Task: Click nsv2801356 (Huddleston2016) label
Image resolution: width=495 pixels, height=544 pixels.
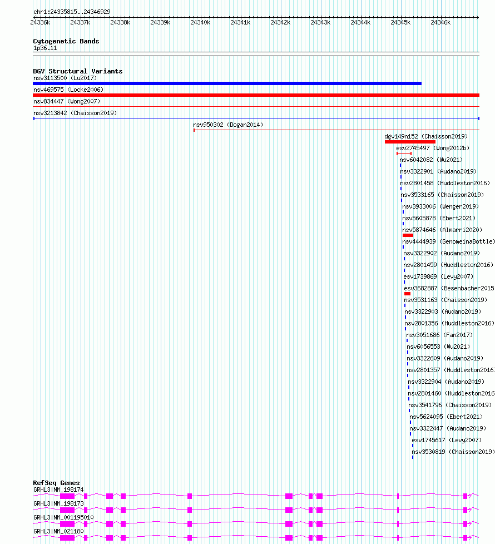Action: (x=449, y=323)
